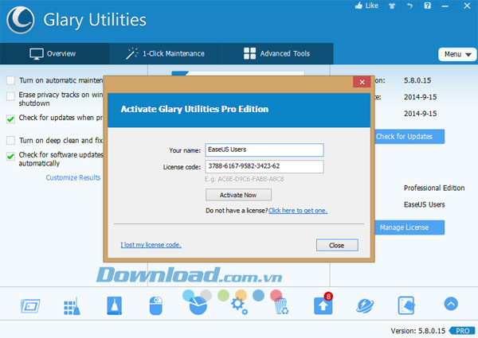478x338 pixels.
Task: Close the activation dialog with red X
Action: click(x=362, y=82)
